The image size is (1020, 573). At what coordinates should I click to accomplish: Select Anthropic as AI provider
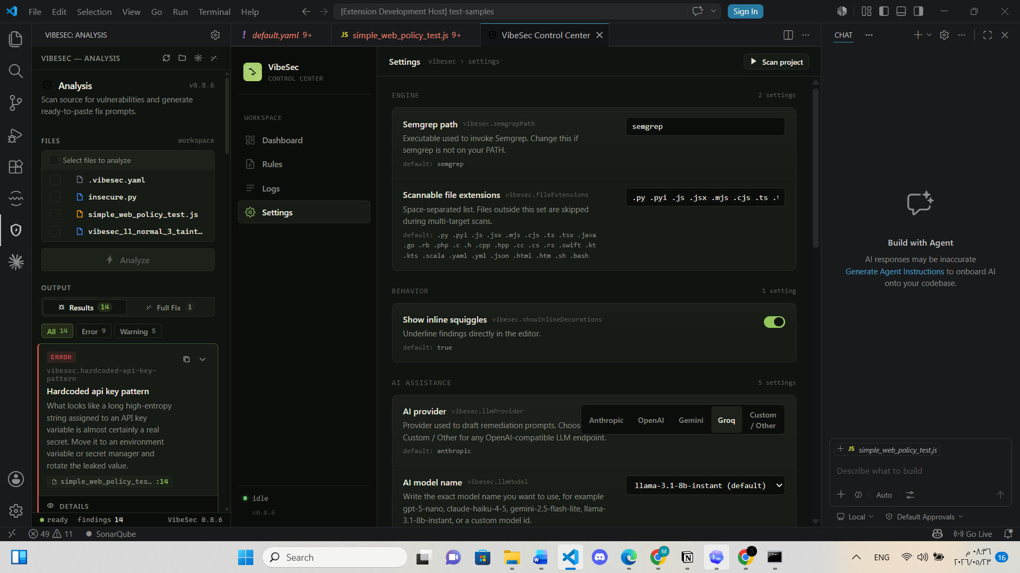[606, 420]
